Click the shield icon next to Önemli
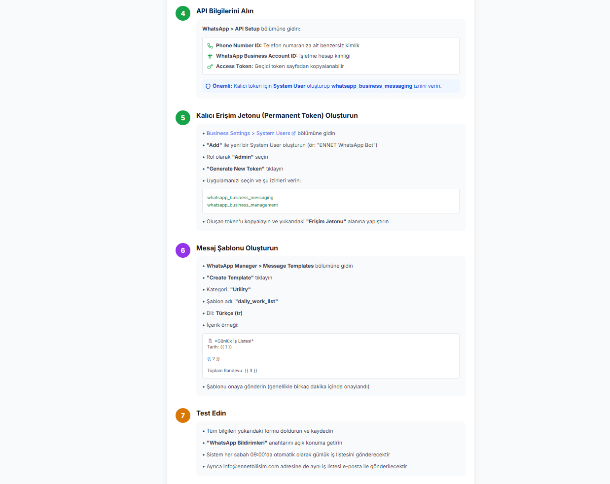Viewport: 610px width, 484px height. pos(208,86)
